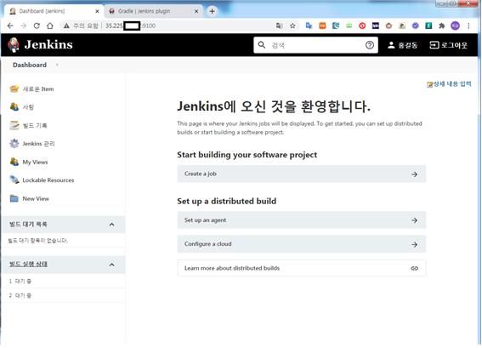482x348 pixels.
Task: Open the Jenkins 관리 menu link
Action: click(39, 144)
